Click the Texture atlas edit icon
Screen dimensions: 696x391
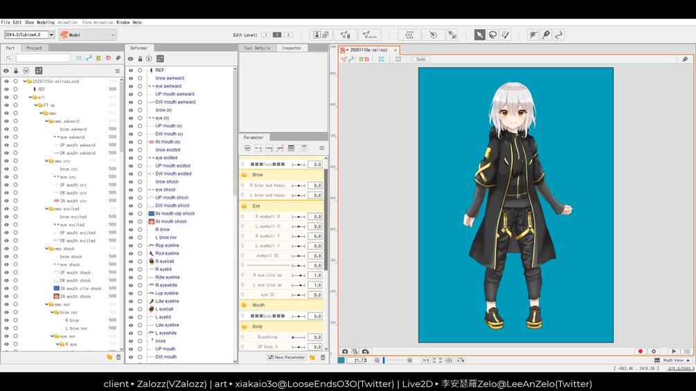coord(321,35)
